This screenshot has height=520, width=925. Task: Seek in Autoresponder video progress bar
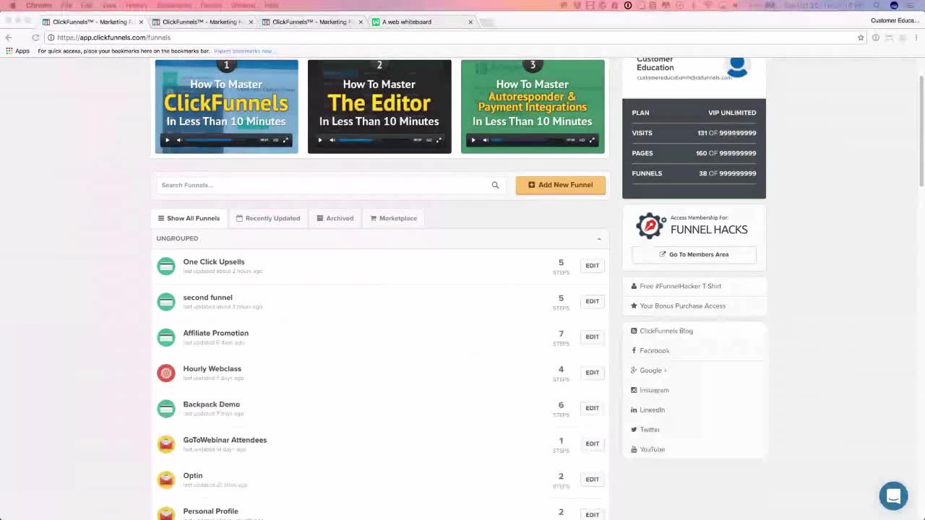pos(528,140)
